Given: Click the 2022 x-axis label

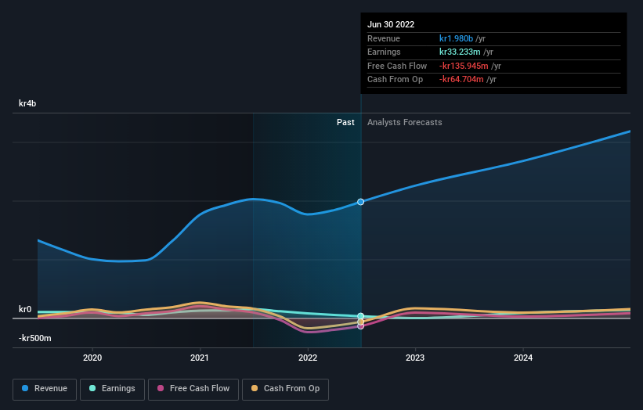Looking at the screenshot, I should coord(308,358).
